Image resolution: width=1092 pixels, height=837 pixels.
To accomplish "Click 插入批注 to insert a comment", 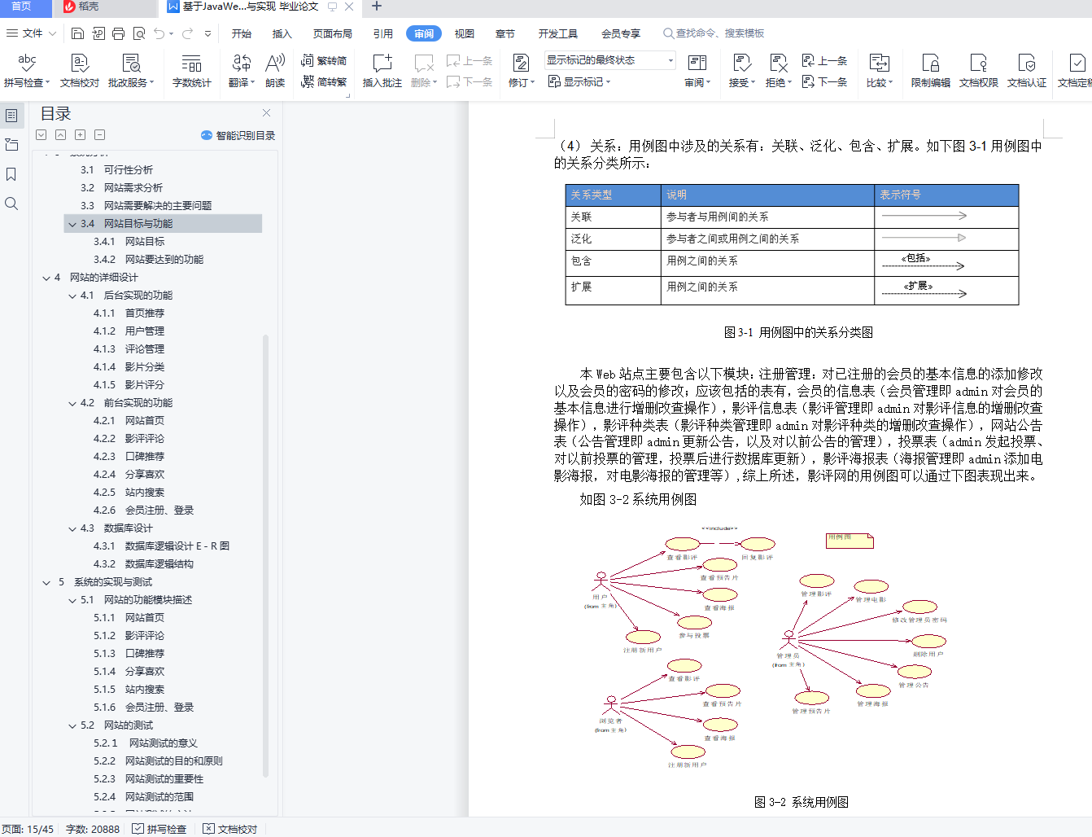I will (382, 70).
